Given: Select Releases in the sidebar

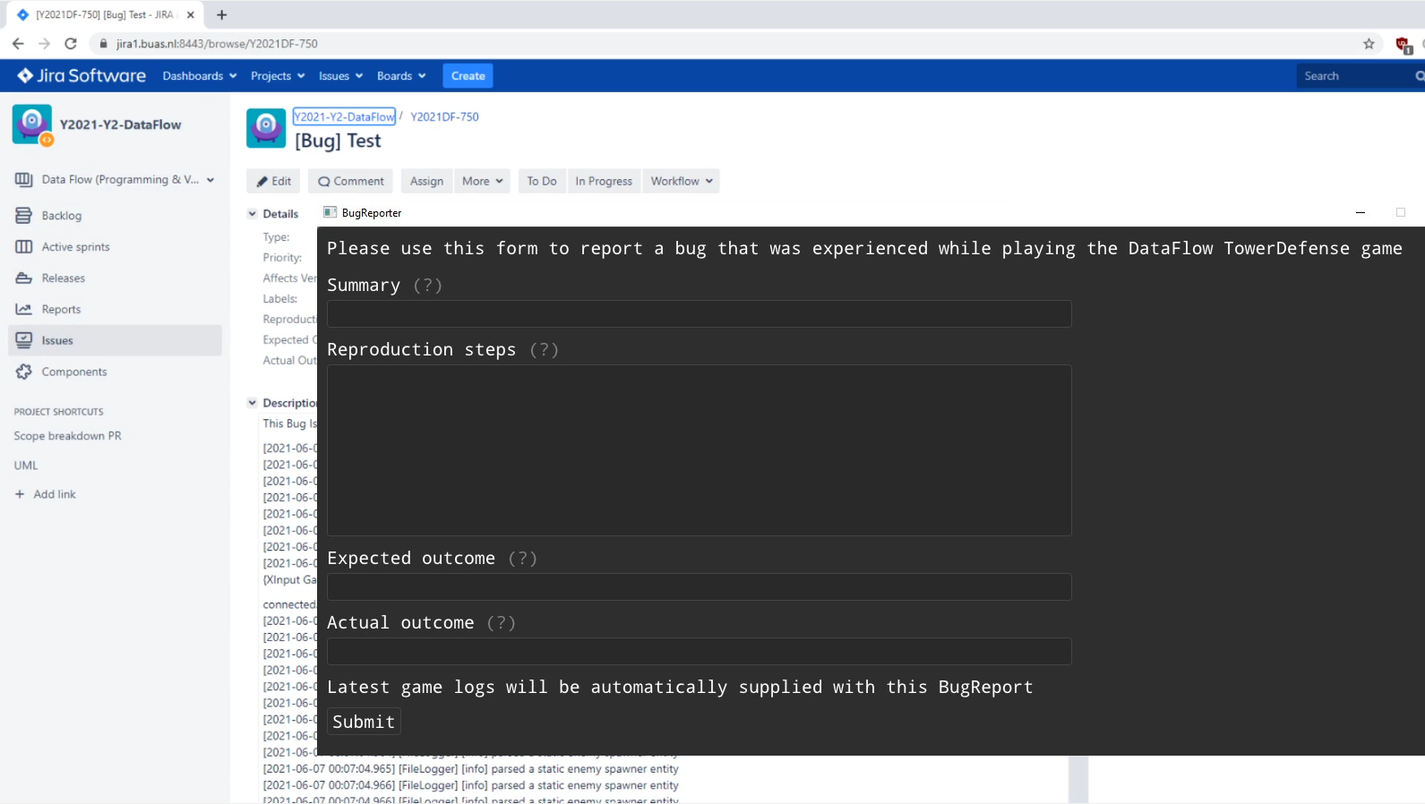Looking at the screenshot, I should click(x=63, y=278).
